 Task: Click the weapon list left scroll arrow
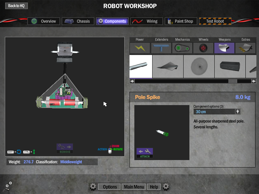click(x=132, y=81)
